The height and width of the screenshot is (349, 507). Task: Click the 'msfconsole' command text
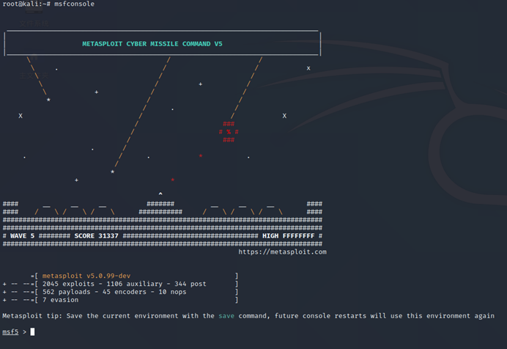(75, 4)
